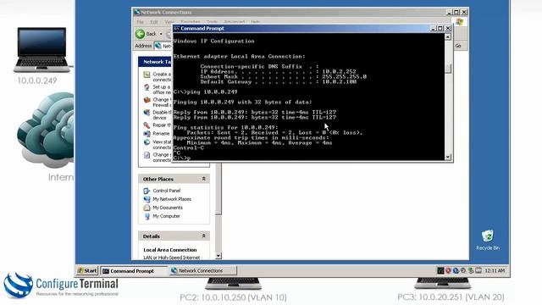Click the black tray icon at left of system tray

(x=440, y=271)
